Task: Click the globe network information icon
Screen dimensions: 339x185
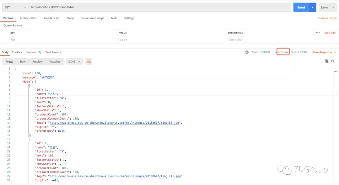Action: pos(247,52)
